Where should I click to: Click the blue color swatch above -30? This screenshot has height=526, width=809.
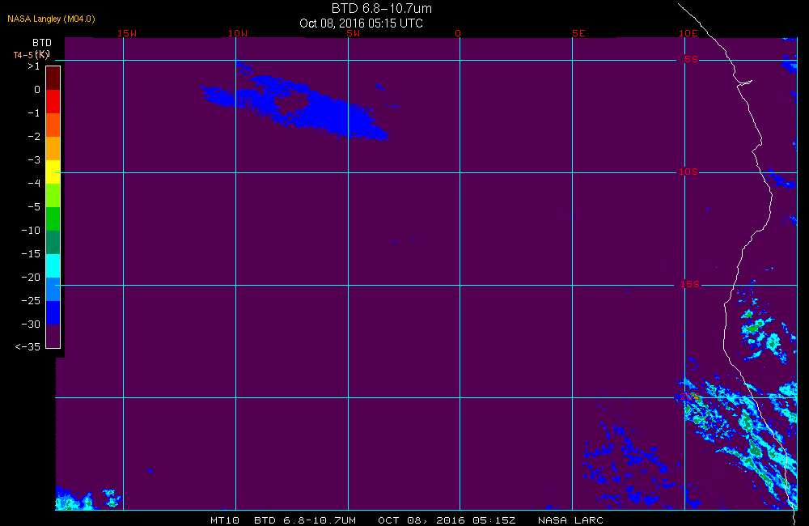[x=53, y=313]
